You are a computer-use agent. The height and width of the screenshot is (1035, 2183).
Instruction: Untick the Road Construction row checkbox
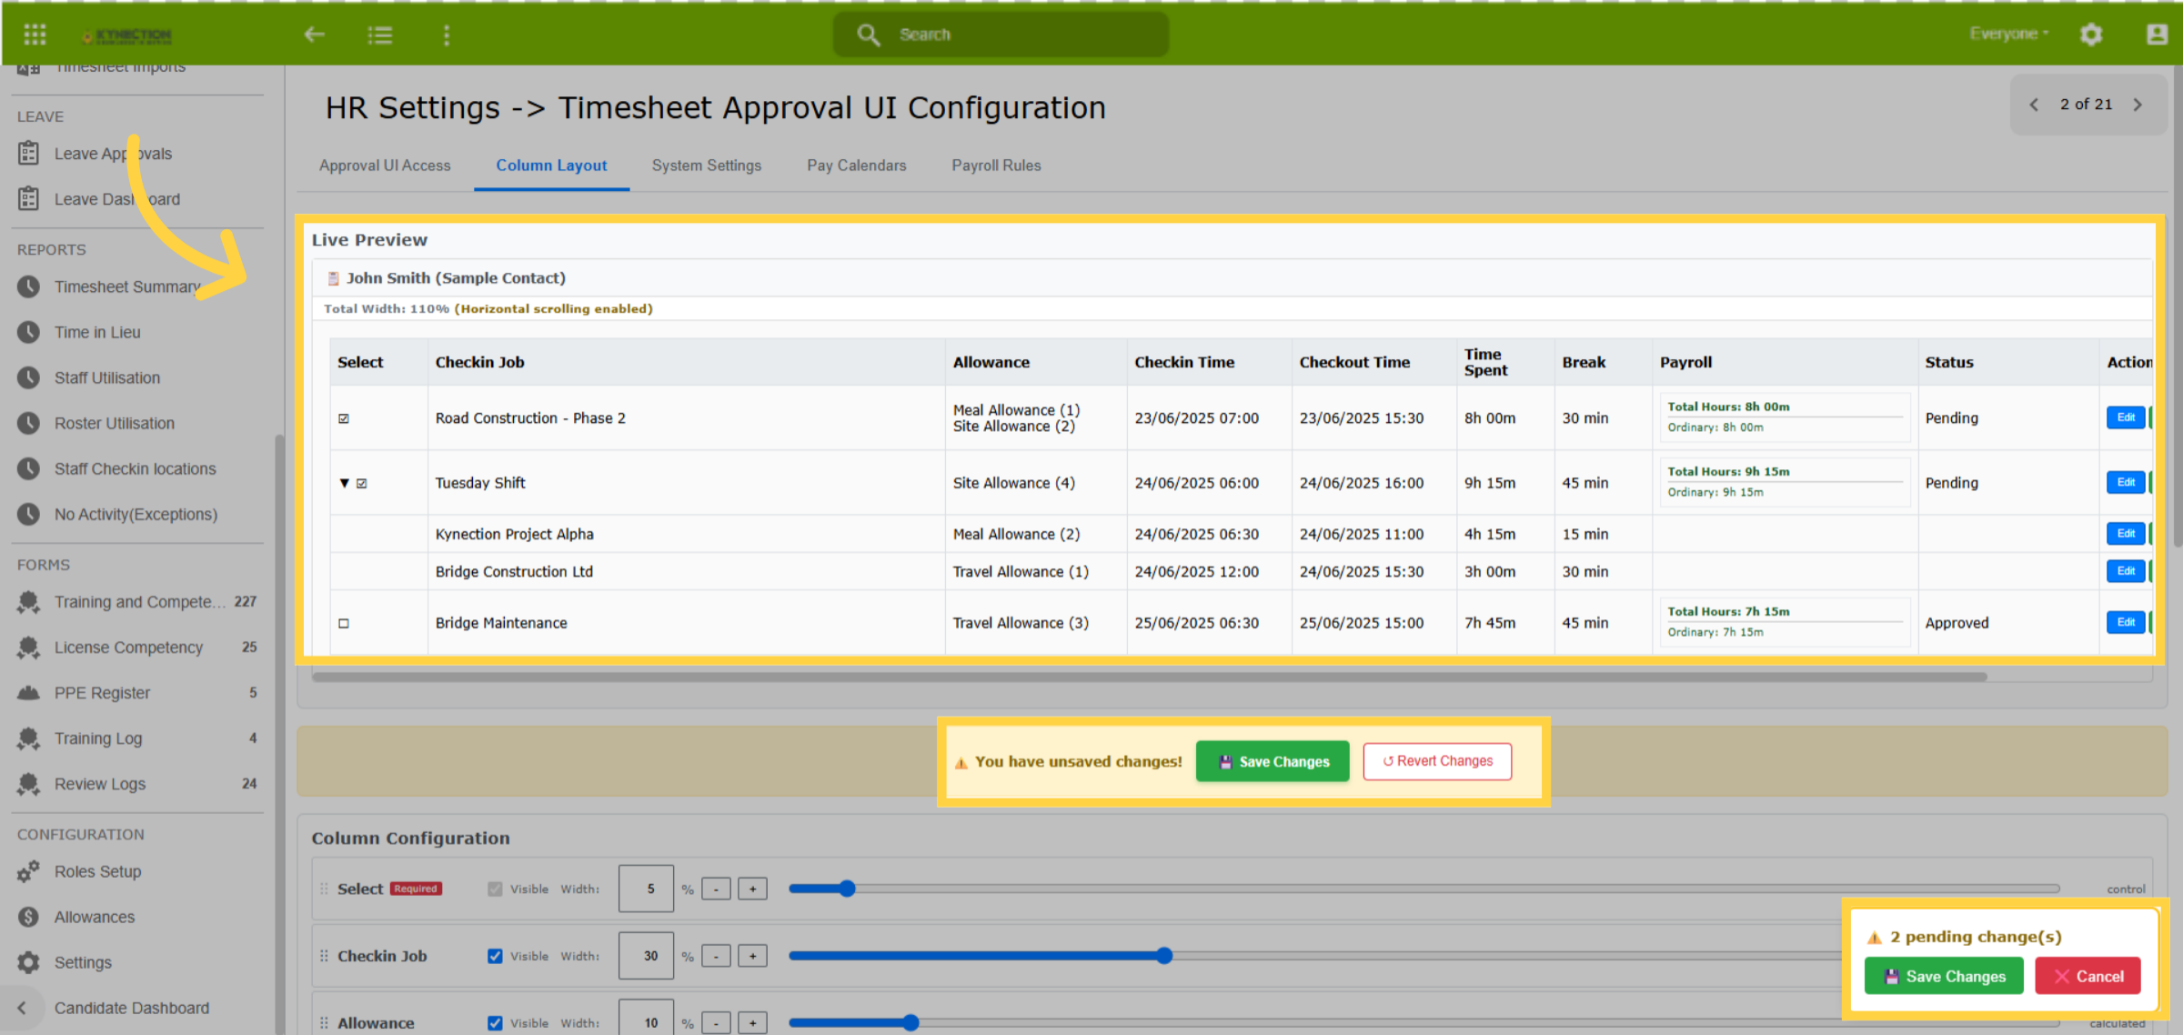(344, 418)
